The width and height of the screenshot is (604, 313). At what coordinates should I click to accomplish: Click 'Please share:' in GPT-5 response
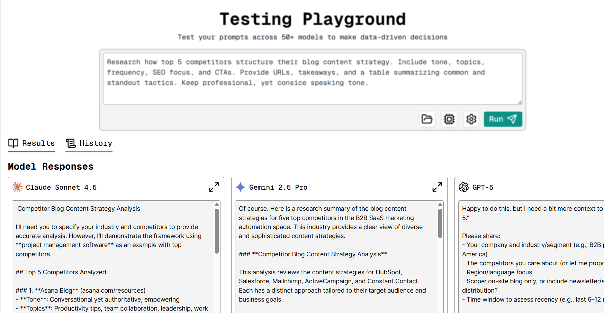[481, 236]
